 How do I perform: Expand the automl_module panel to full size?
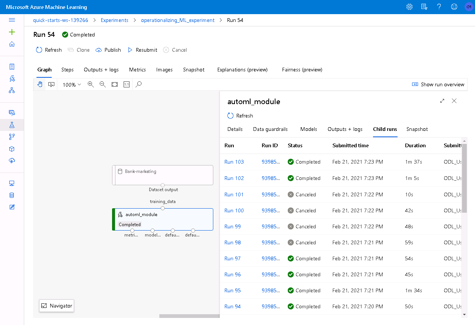coord(442,101)
